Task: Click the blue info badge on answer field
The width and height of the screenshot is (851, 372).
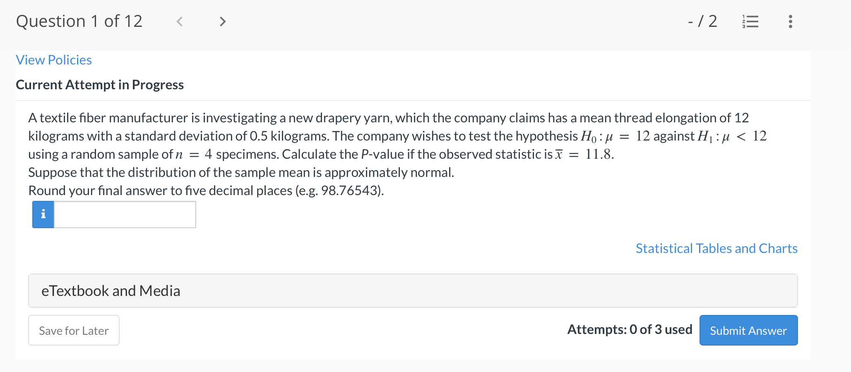Action: 43,214
